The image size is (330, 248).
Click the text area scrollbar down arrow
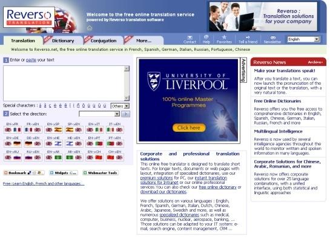pyautogui.click(x=127, y=98)
